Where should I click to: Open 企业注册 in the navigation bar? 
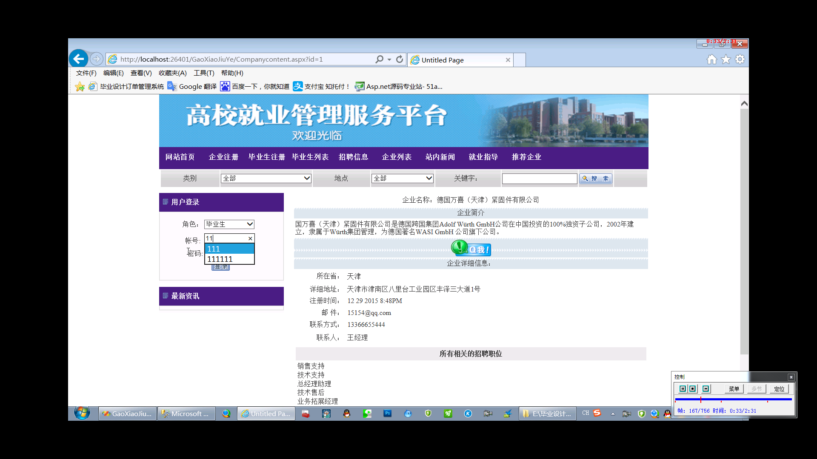point(223,157)
